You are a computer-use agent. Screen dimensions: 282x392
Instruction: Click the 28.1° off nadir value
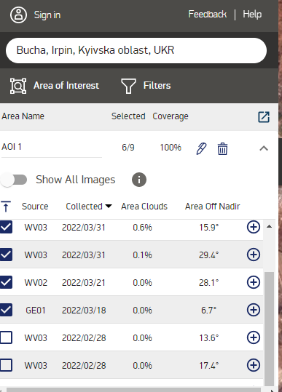click(x=209, y=282)
